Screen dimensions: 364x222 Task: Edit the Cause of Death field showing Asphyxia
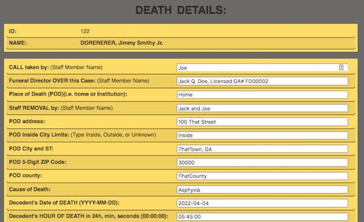pos(262,189)
